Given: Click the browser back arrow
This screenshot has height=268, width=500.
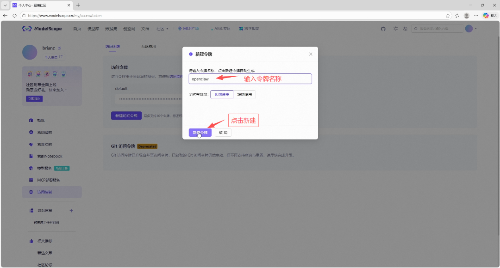Looking at the screenshot, I should pyautogui.click(x=5, y=15).
